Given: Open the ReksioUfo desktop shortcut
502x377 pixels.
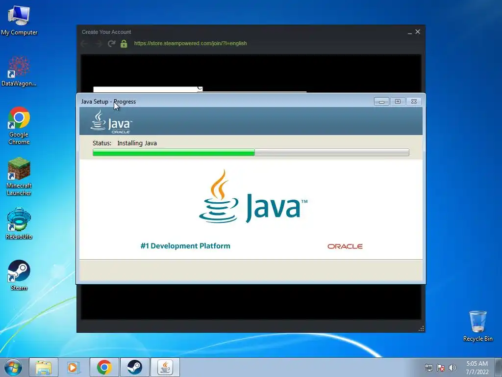Looking at the screenshot, I should coord(19,223).
